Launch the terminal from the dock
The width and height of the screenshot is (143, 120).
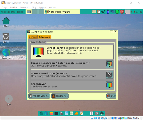click(56, 113)
